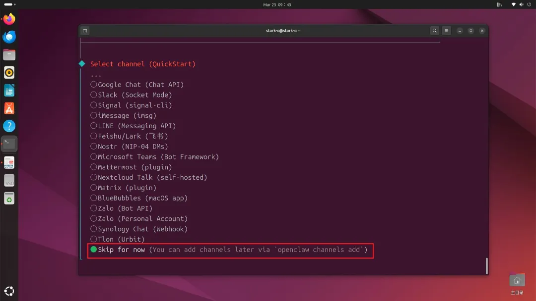Select Nextcloud Talk (self-hosted) option
536x301 pixels.
[x=149, y=177]
